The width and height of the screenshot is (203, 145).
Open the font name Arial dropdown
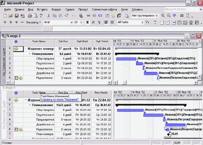pos(72,22)
